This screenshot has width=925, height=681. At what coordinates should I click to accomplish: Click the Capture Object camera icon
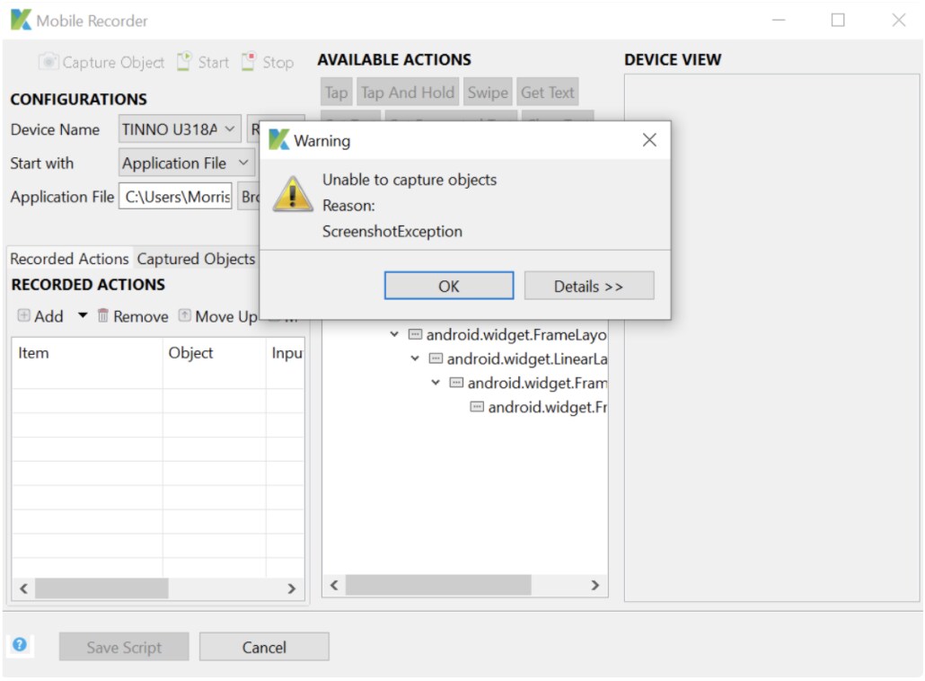click(47, 62)
